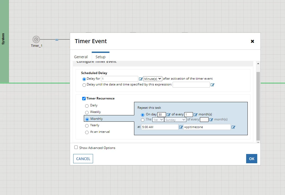Select the Delay for radio button
The height and width of the screenshot is (195, 285).
click(x=84, y=79)
